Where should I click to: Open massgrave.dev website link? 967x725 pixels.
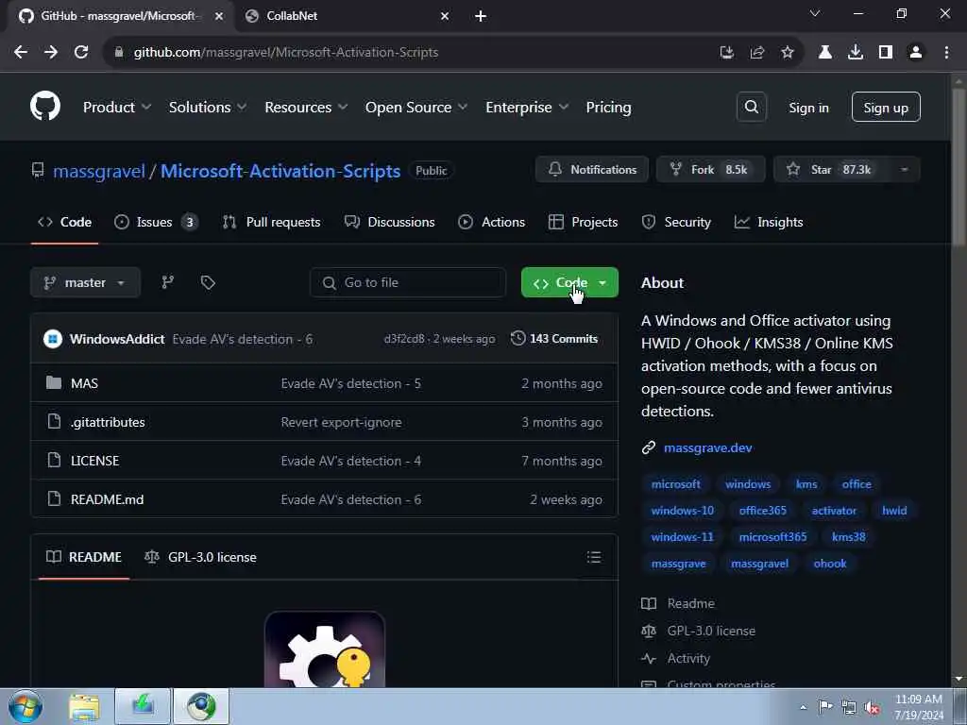tap(707, 448)
